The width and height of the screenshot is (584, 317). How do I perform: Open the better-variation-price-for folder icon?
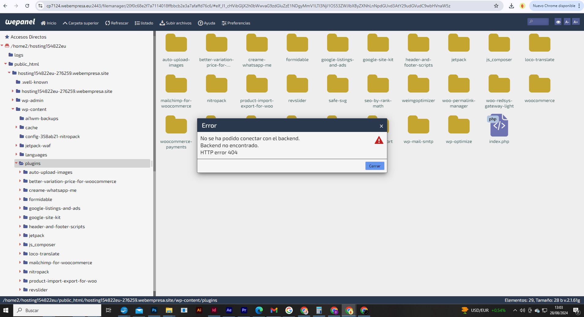coord(217,43)
